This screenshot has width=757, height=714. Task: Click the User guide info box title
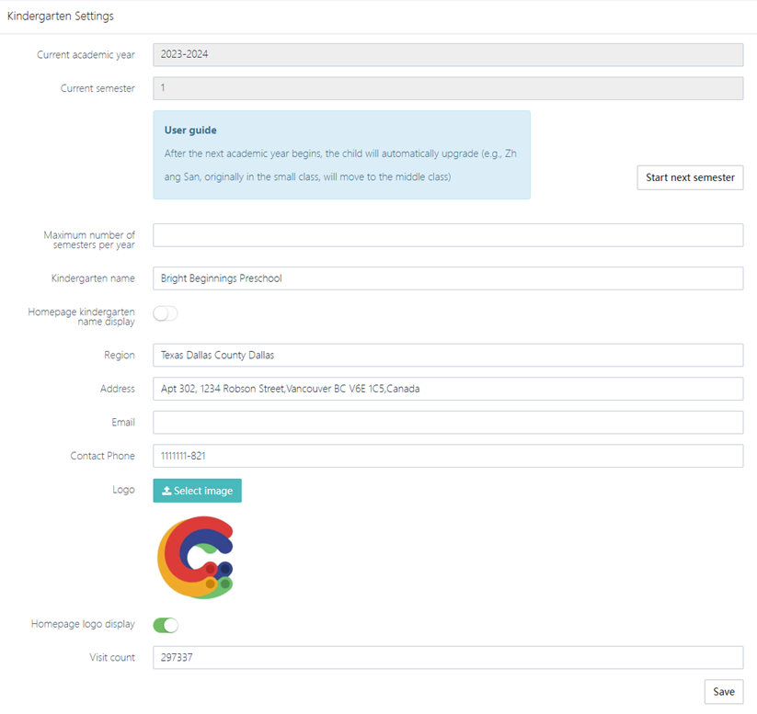point(190,130)
